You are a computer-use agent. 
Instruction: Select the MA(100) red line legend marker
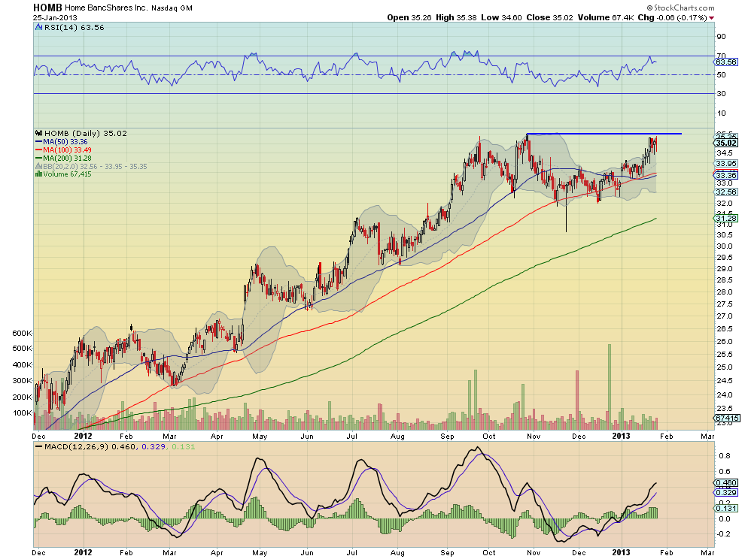pos(37,150)
